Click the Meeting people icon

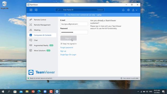tap(31, 30)
